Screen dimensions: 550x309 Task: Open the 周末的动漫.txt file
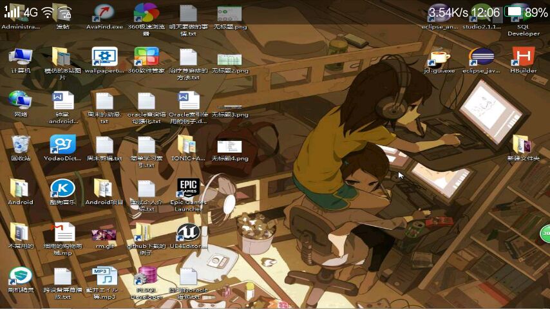tap(104, 108)
